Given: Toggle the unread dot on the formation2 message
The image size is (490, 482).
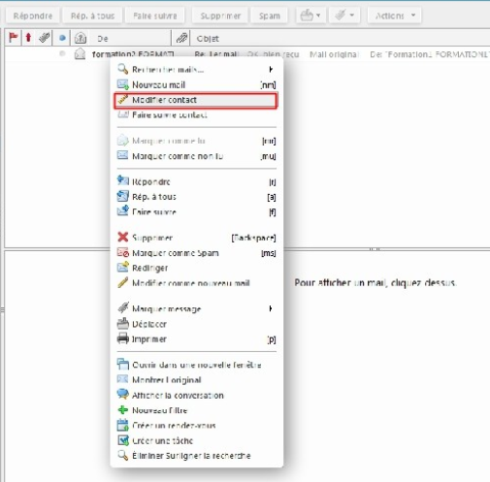Looking at the screenshot, I should (62, 53).
